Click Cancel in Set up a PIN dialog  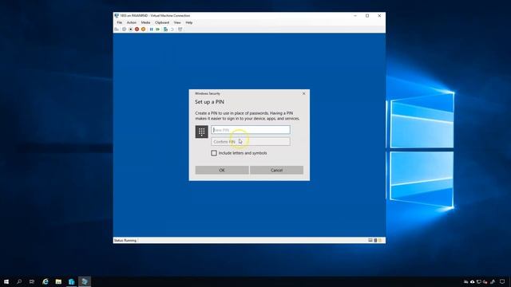pyautogui.click(x=276, y=170)
